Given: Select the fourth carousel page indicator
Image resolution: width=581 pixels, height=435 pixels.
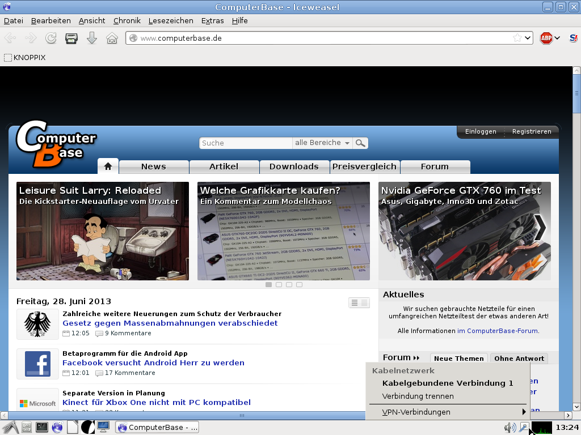Looking at the screenshot, I should point(300,284).
